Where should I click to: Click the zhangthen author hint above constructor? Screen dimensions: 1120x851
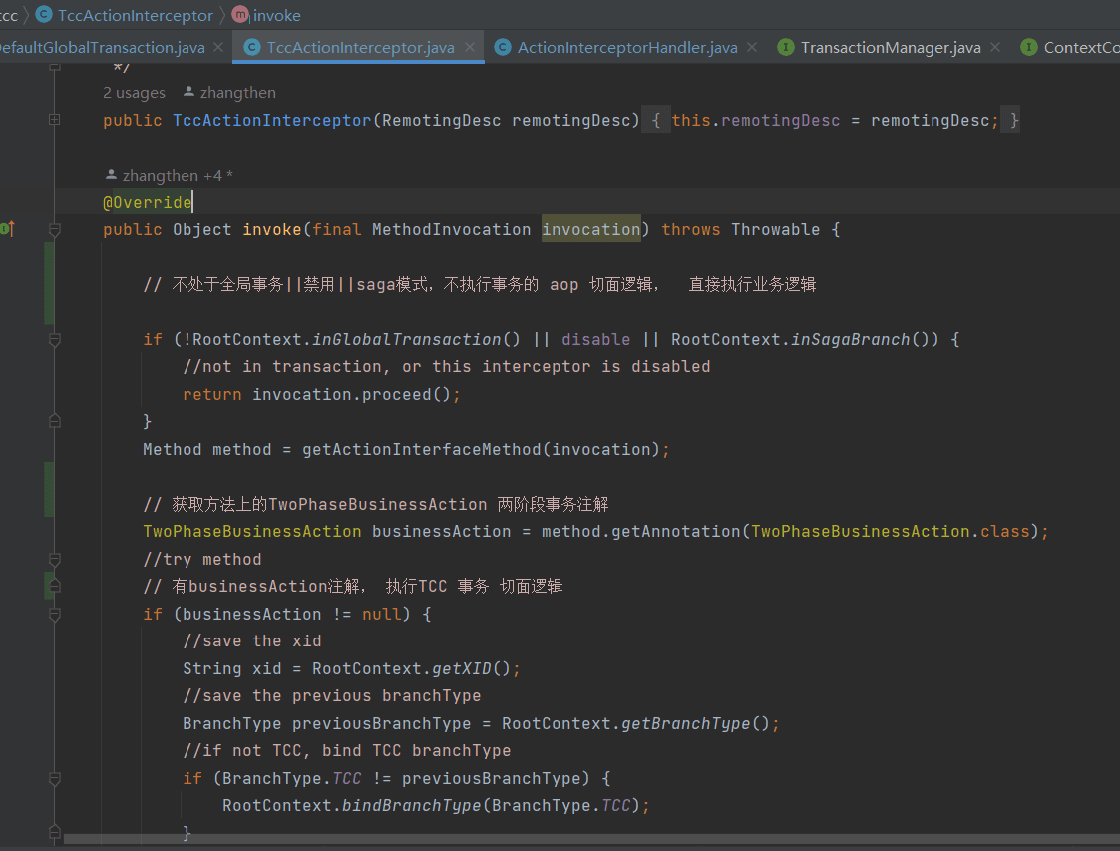click(237, 92)
